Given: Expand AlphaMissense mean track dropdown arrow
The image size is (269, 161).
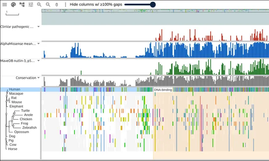Looking at the screenshot, I should pyautogui.click(x=38, y=44).
